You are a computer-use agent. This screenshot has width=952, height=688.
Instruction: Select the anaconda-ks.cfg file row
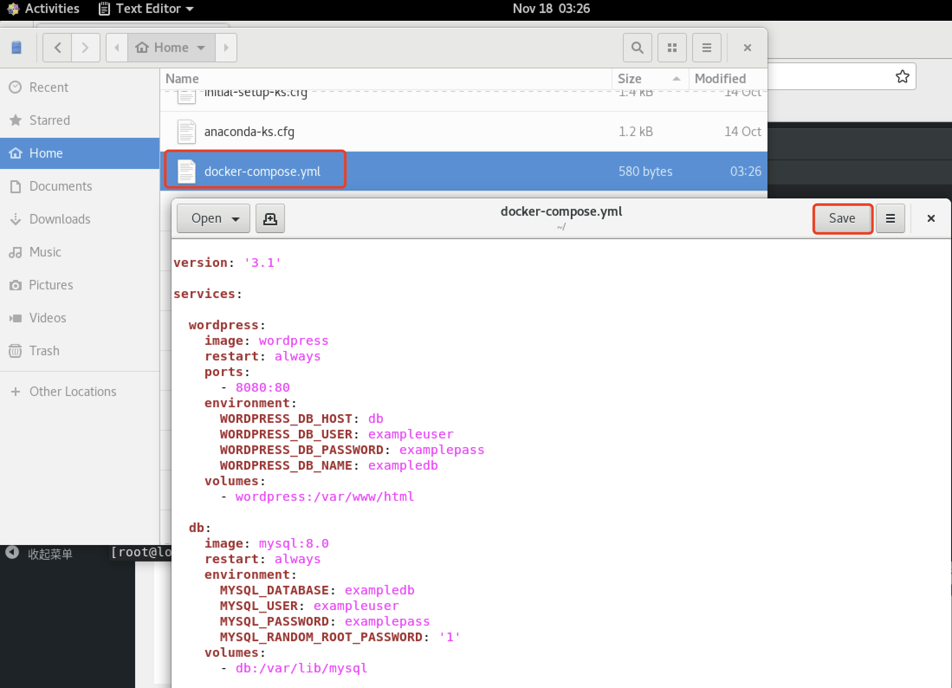pyautogui.click(x=250, y=131)
